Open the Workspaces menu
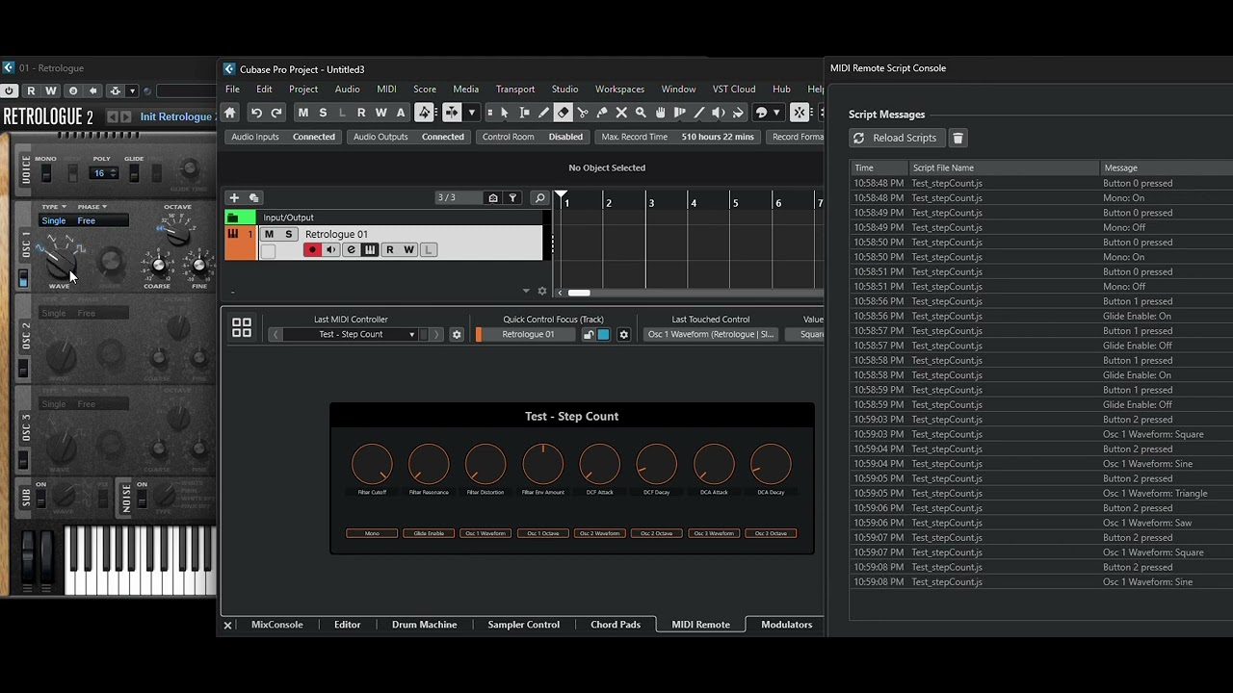The height and width of the screenshot is (693, 1233). click(x=619, y=90)
